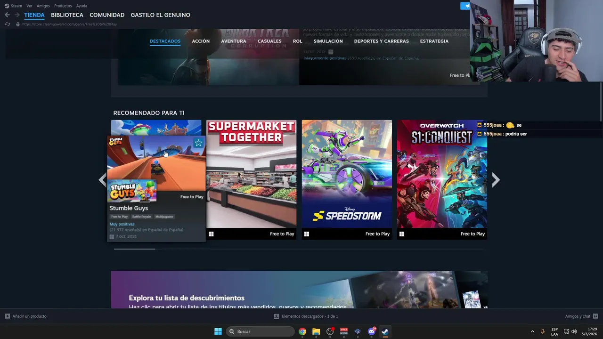The height and width of the screenshot is (339, 603).
Task: Reload the store page with the refresh icon
Action: tap(8, 24)
